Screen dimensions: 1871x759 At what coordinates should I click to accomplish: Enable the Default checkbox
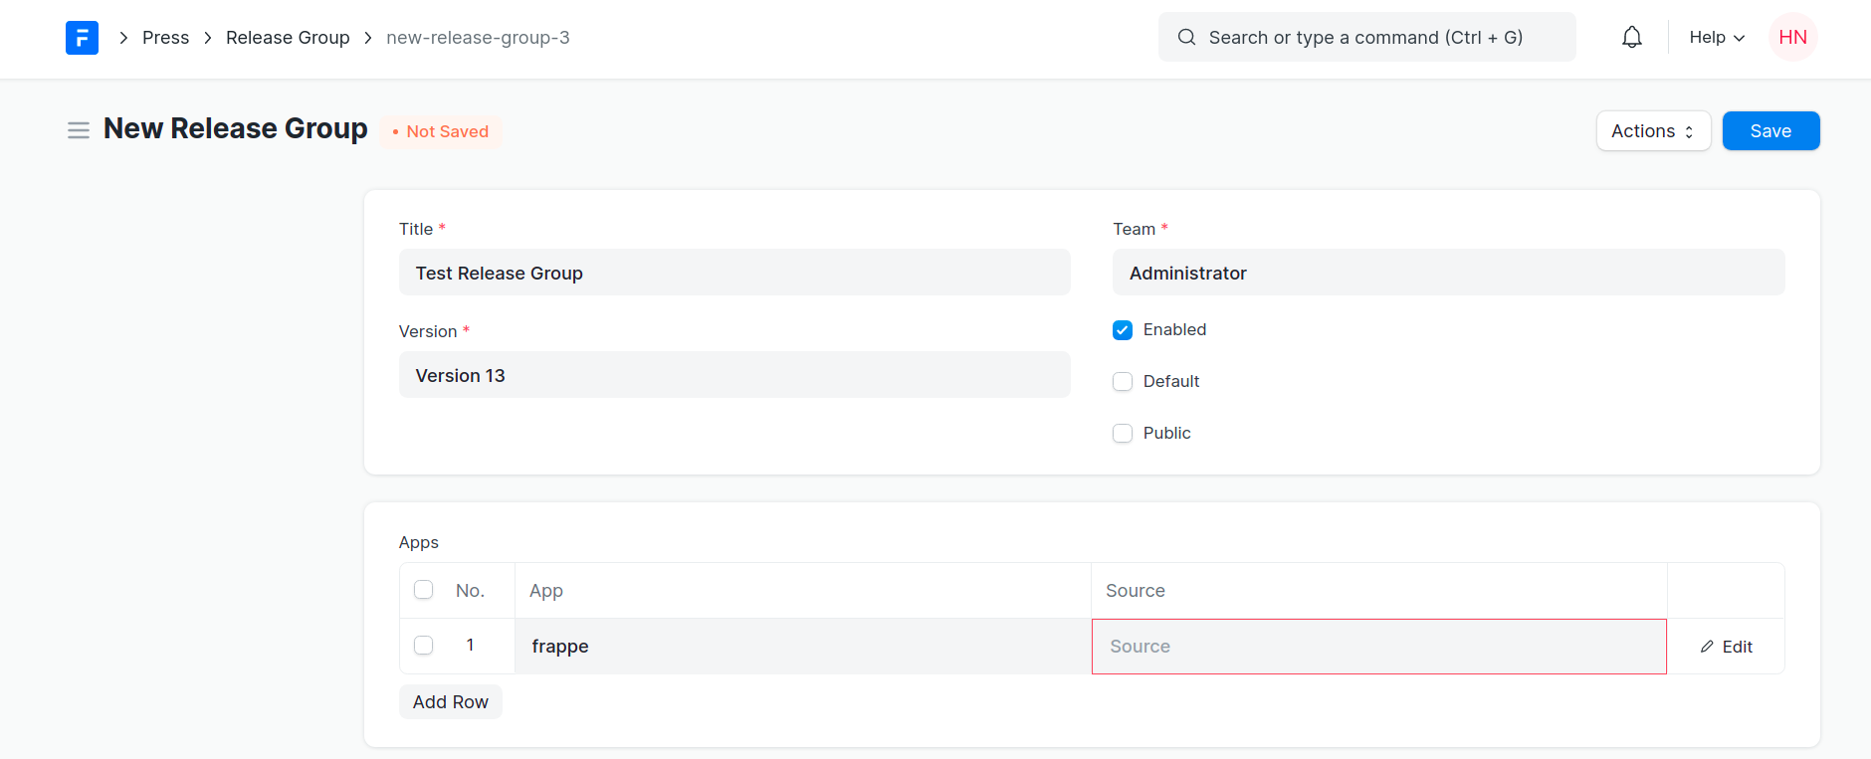[1123, 382]
